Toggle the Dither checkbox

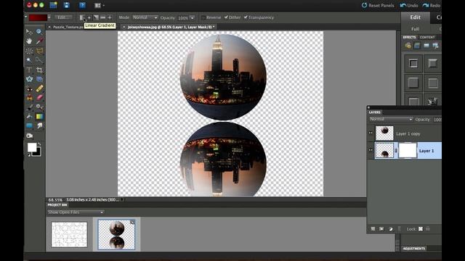click(x=226, y=17)
